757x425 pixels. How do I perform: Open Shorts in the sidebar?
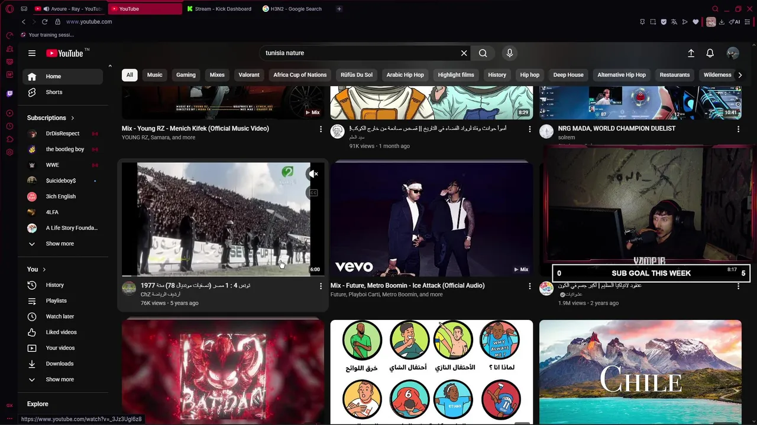(x=63, y=92)
